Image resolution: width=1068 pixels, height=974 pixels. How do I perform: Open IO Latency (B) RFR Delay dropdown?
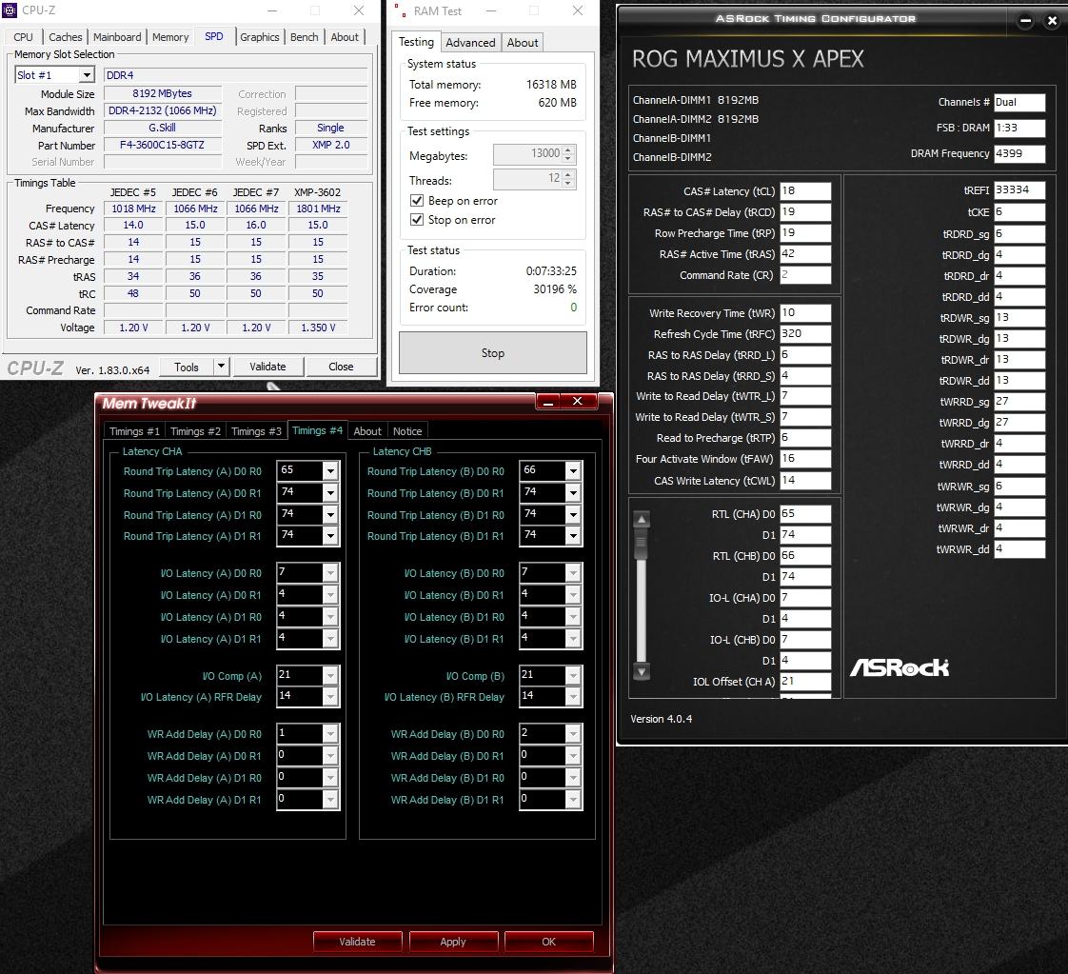click(x=574, y=697)
